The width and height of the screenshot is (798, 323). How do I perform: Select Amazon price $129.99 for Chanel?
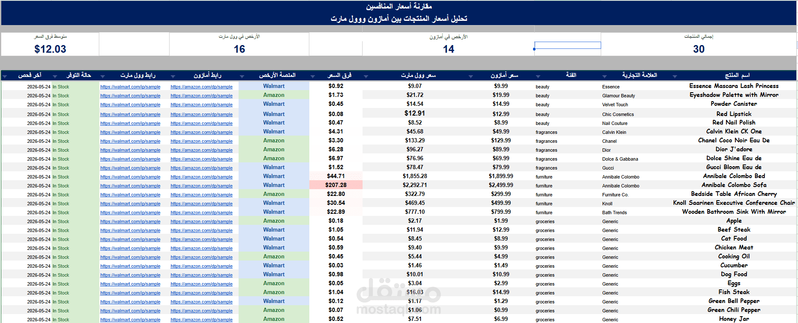pos(501,140)
